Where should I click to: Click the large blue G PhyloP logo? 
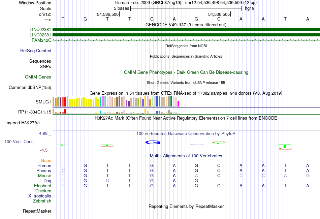[153, 143]
